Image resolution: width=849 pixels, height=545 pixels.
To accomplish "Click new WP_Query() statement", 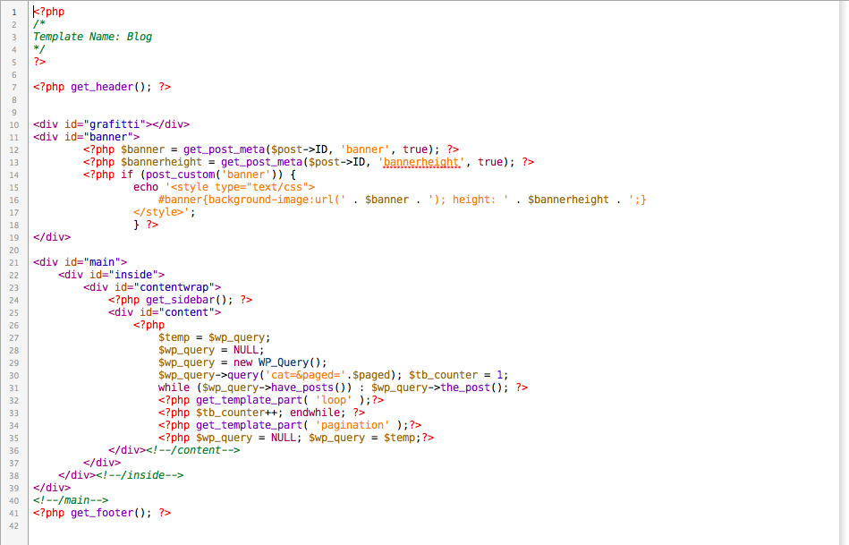I will click(x=280, y=362).
